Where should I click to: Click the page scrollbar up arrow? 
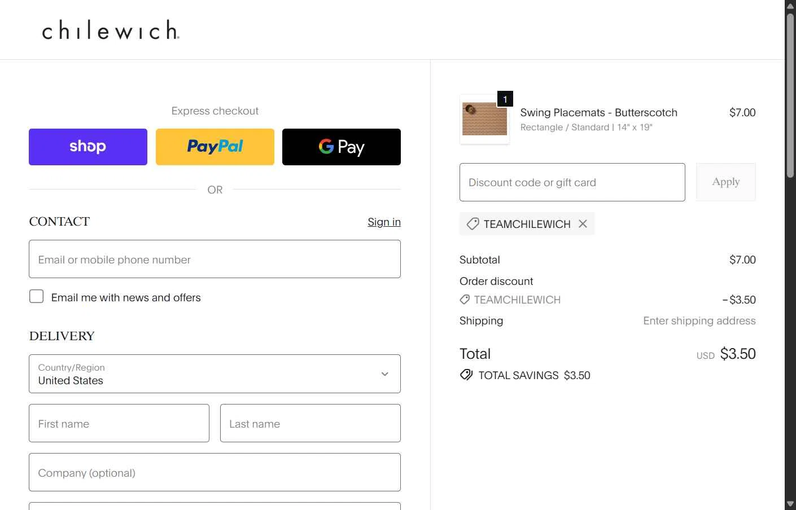(790, 6)
